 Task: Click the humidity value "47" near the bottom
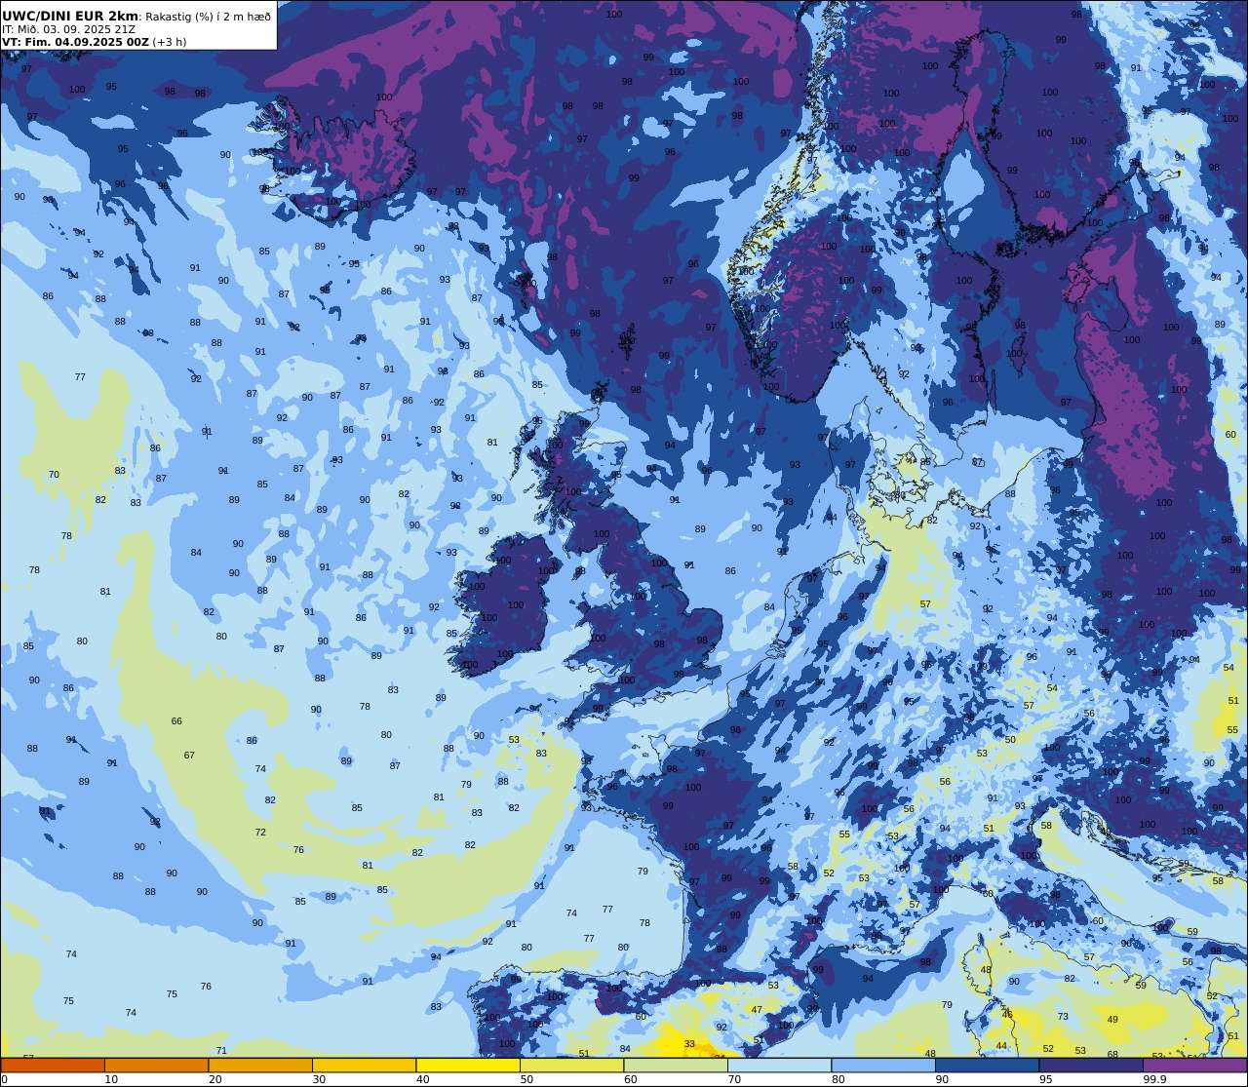click(757, 1010)
